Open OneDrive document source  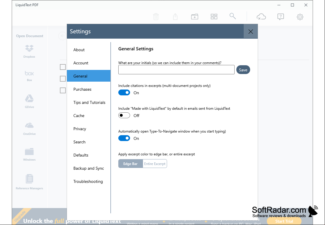click(x=29, y=128)
